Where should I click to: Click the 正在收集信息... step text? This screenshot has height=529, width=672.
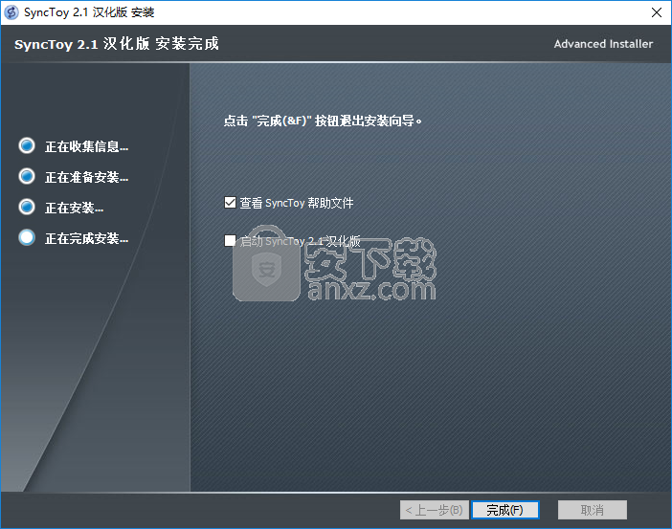coord(86,147)
